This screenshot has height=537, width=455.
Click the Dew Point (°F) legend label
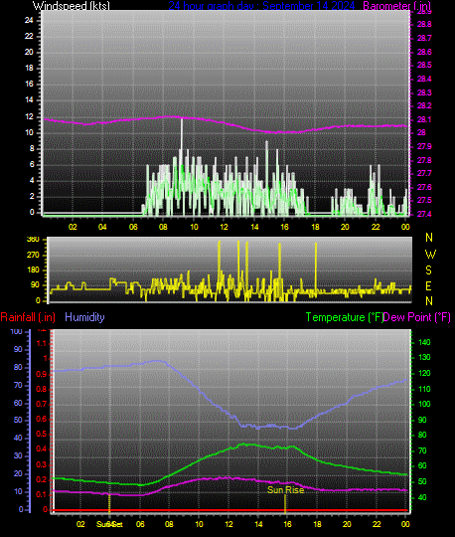pos(417,317)
